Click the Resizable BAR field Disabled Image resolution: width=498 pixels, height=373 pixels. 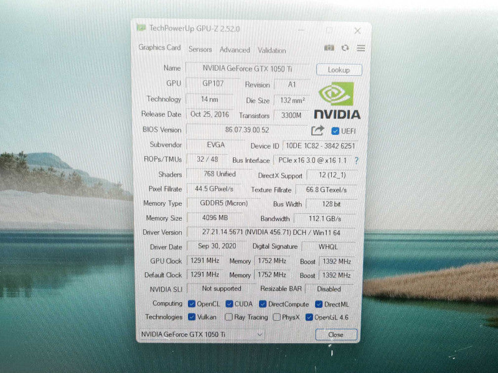(x=329, y=289)
